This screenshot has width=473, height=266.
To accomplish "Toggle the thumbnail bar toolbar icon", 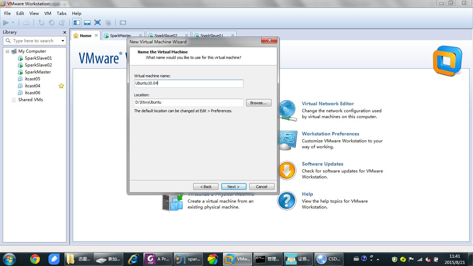I will click(87, 23).
